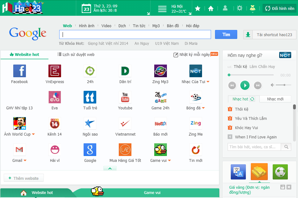Open the Hài vl smiley icon
The width and height of the screenshot is (298, 198).
[x=55, y=150]
